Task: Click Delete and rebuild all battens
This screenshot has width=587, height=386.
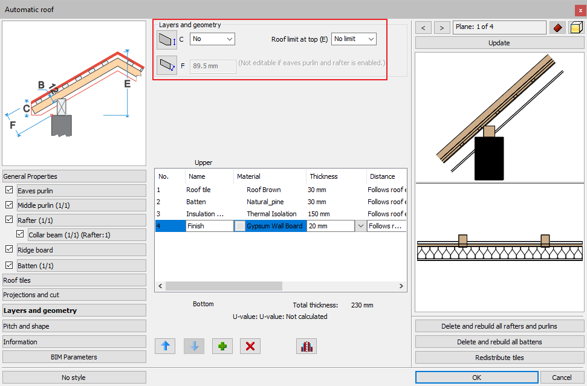Action: coord(499,342)
